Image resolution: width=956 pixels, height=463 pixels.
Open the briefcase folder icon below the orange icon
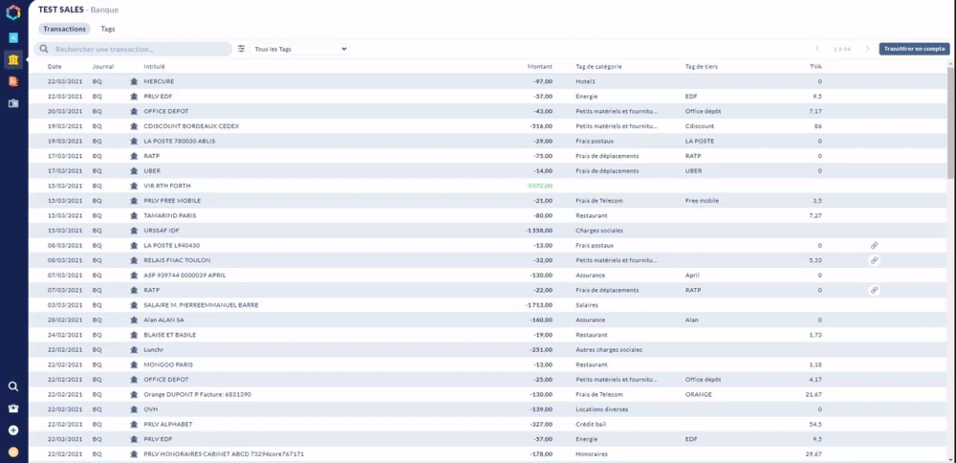pyautogui.click(x=13, y=103)
